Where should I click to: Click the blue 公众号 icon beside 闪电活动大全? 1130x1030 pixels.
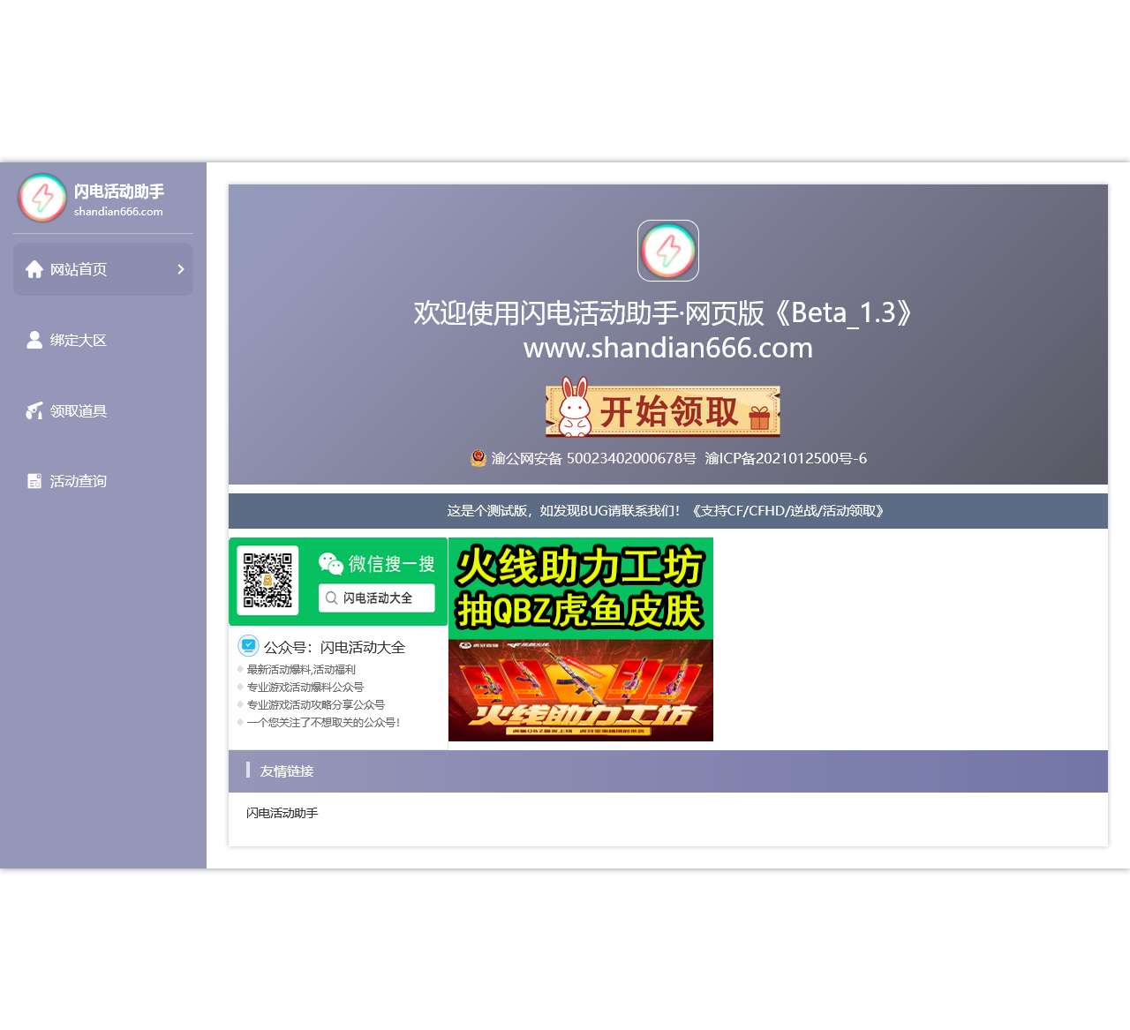pos(248,646)
